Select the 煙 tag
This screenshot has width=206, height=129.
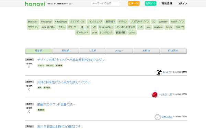pyautogui.click(x=82, y=27)
